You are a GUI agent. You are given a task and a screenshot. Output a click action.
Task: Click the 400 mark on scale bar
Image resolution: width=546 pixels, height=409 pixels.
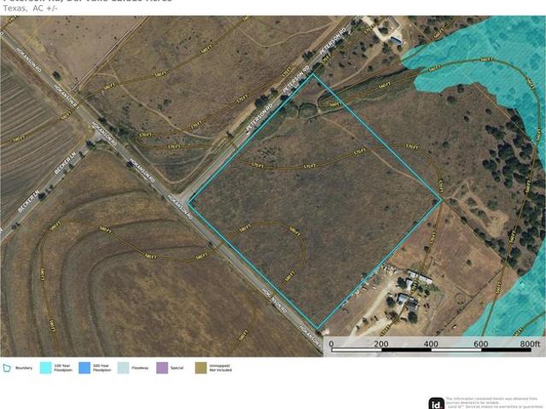(x=431, y=343)
